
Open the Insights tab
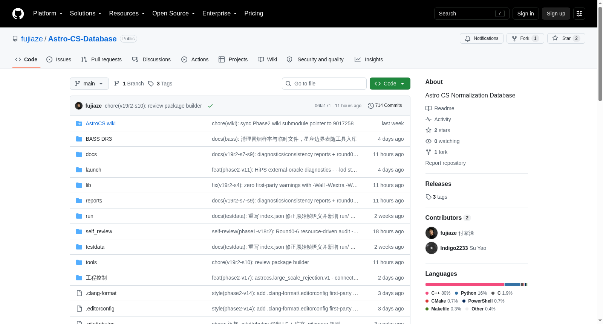click(369, 59)
